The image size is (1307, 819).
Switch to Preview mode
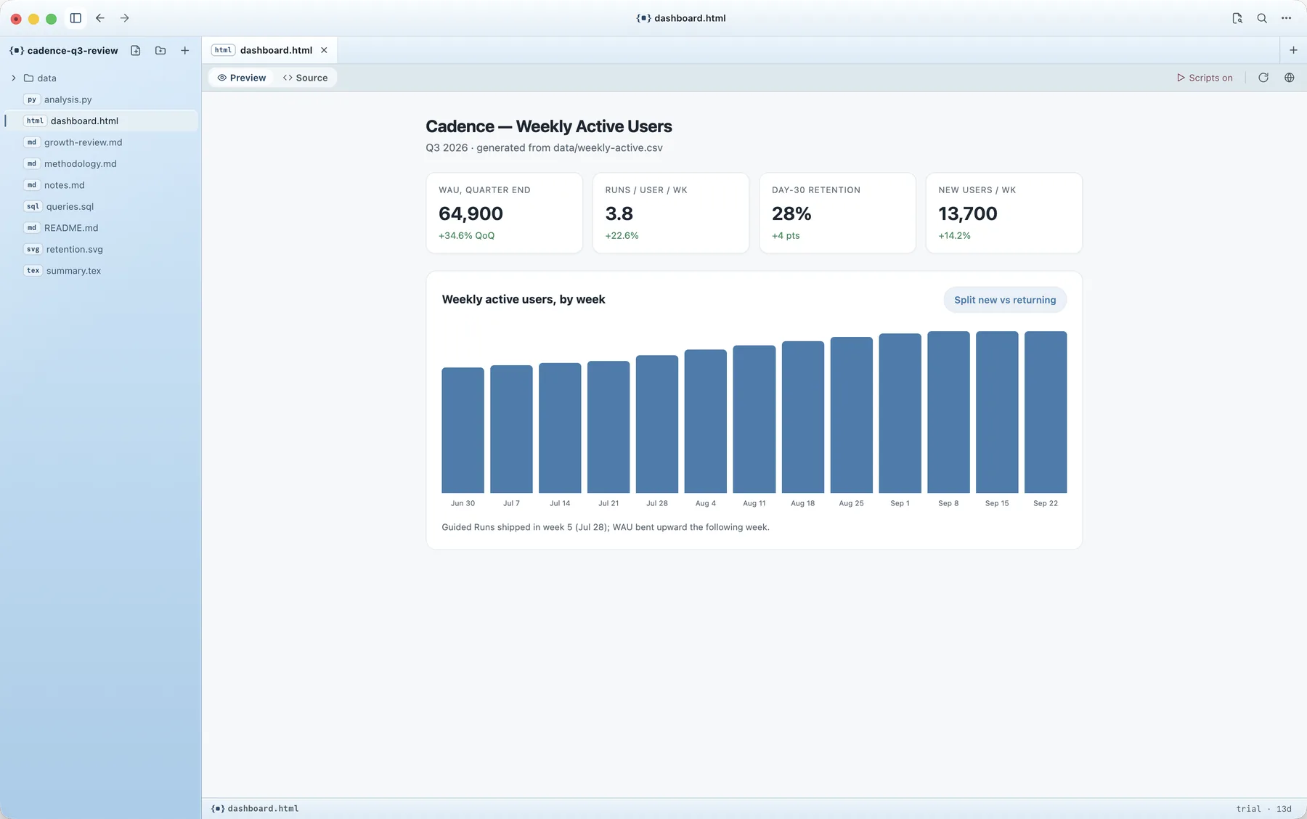coord(242,78)
